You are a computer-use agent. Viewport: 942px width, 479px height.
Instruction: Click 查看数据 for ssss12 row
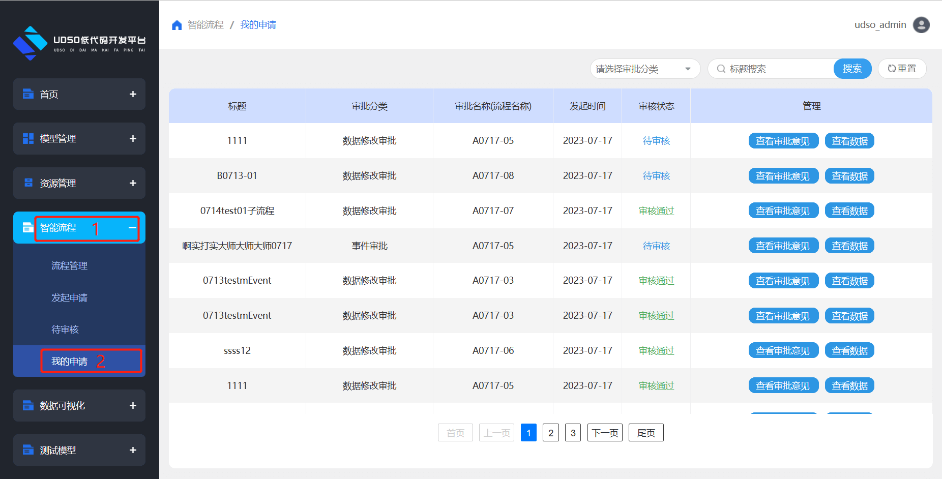849,351
